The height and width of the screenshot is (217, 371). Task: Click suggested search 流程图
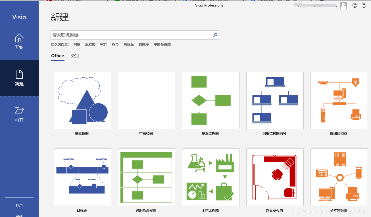(90, 44)
